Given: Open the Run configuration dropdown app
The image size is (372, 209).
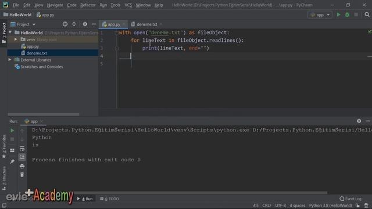Looking at the screenshot, I should tap(320, 15).
